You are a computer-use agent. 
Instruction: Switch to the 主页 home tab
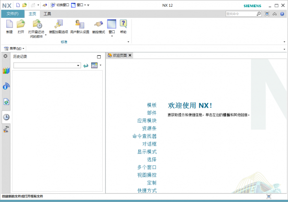click(32, 14)
